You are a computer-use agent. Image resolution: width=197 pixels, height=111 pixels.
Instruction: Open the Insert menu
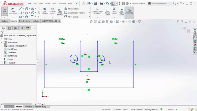48,3
